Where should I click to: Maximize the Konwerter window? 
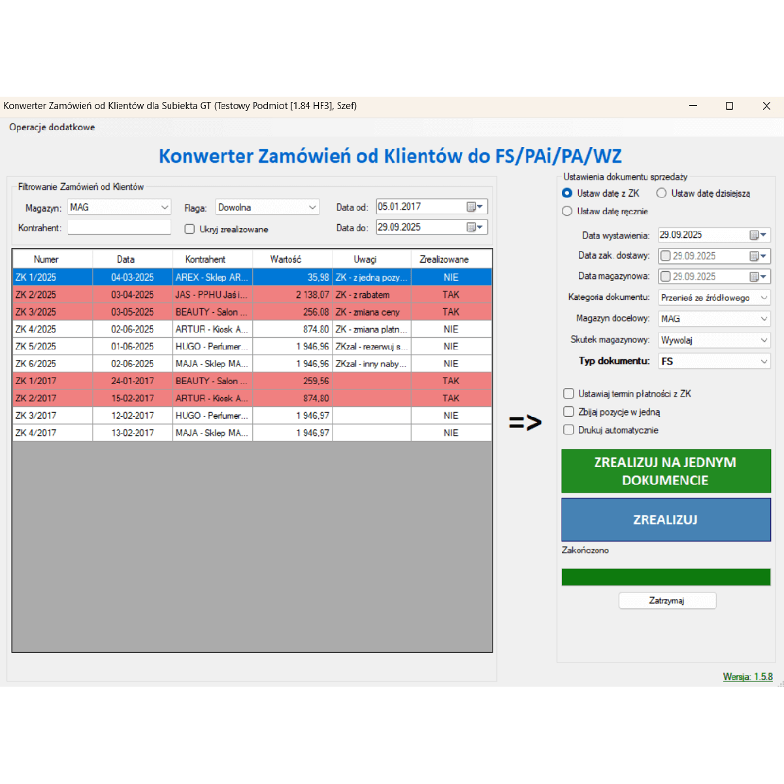[729, 106]
